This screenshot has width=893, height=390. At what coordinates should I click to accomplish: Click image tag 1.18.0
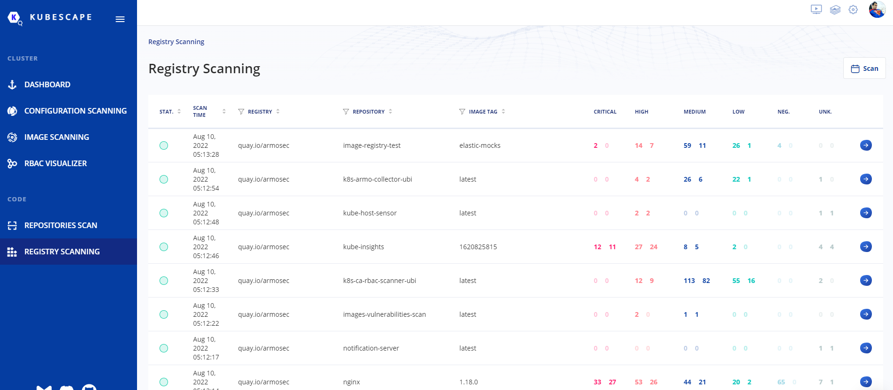click(468, 382)
